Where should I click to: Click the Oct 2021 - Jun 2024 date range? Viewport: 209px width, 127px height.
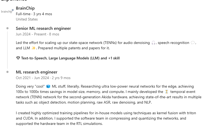pos(43,78)
